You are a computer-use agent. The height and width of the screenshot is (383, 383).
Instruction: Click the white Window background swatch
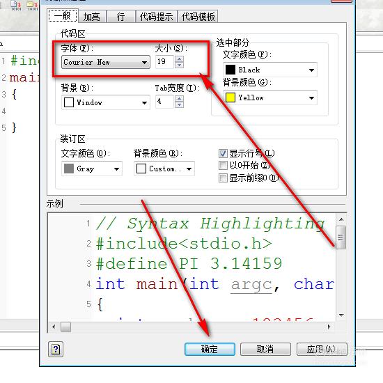(x=69, y=102)
